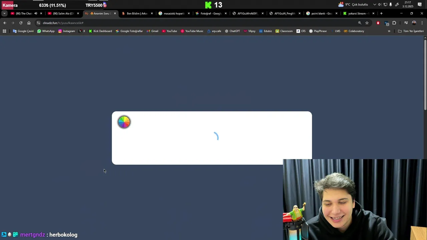Open the YouTube Music bookmark
The height and width of the screenshot is (240, 427).
pos(192,31)
